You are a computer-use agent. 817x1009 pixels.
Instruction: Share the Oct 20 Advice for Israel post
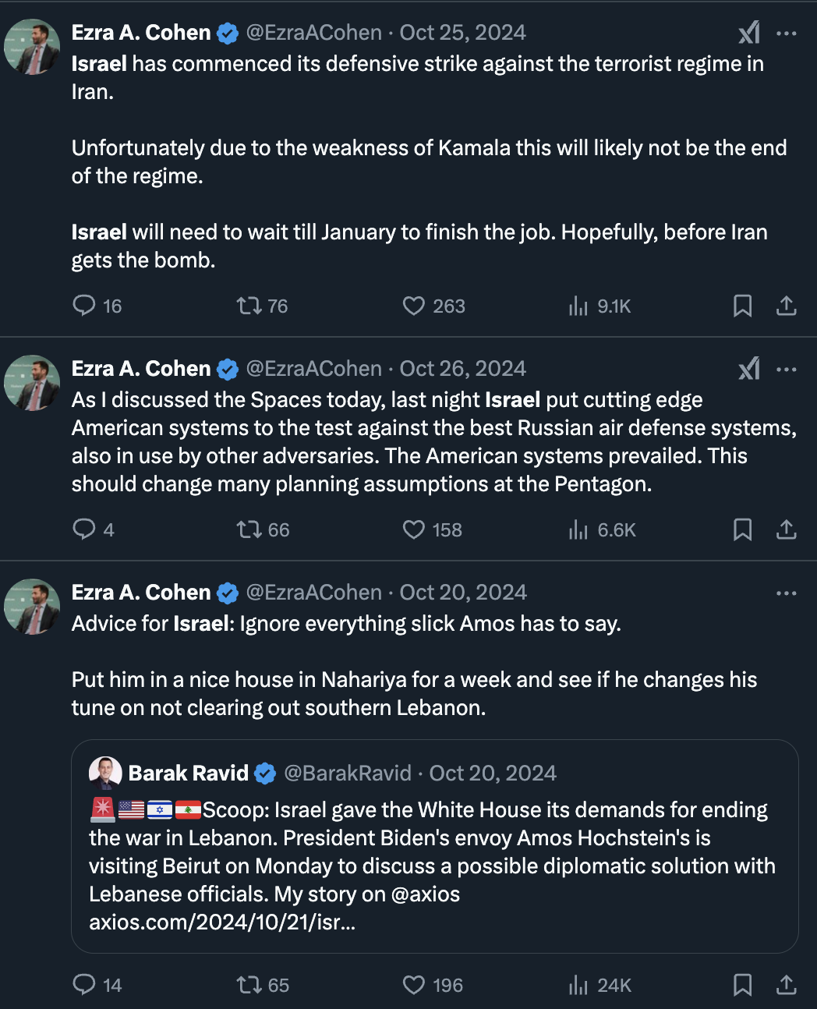(x=786, y=985)
